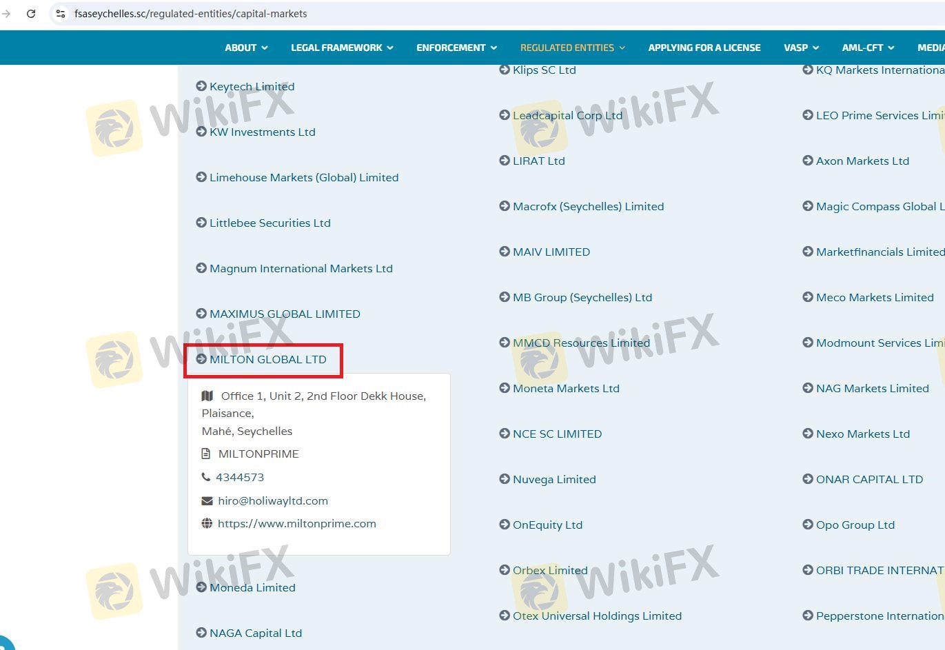Screen dimensions: 945x650
Task: Click the arrow icon beside Moneda Limited
Action: coord(201,587)
